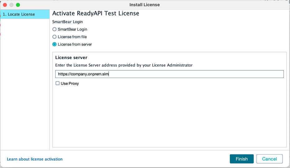Cancel the license installation
This screenshot has width=290, height=168.
[270, 159]
